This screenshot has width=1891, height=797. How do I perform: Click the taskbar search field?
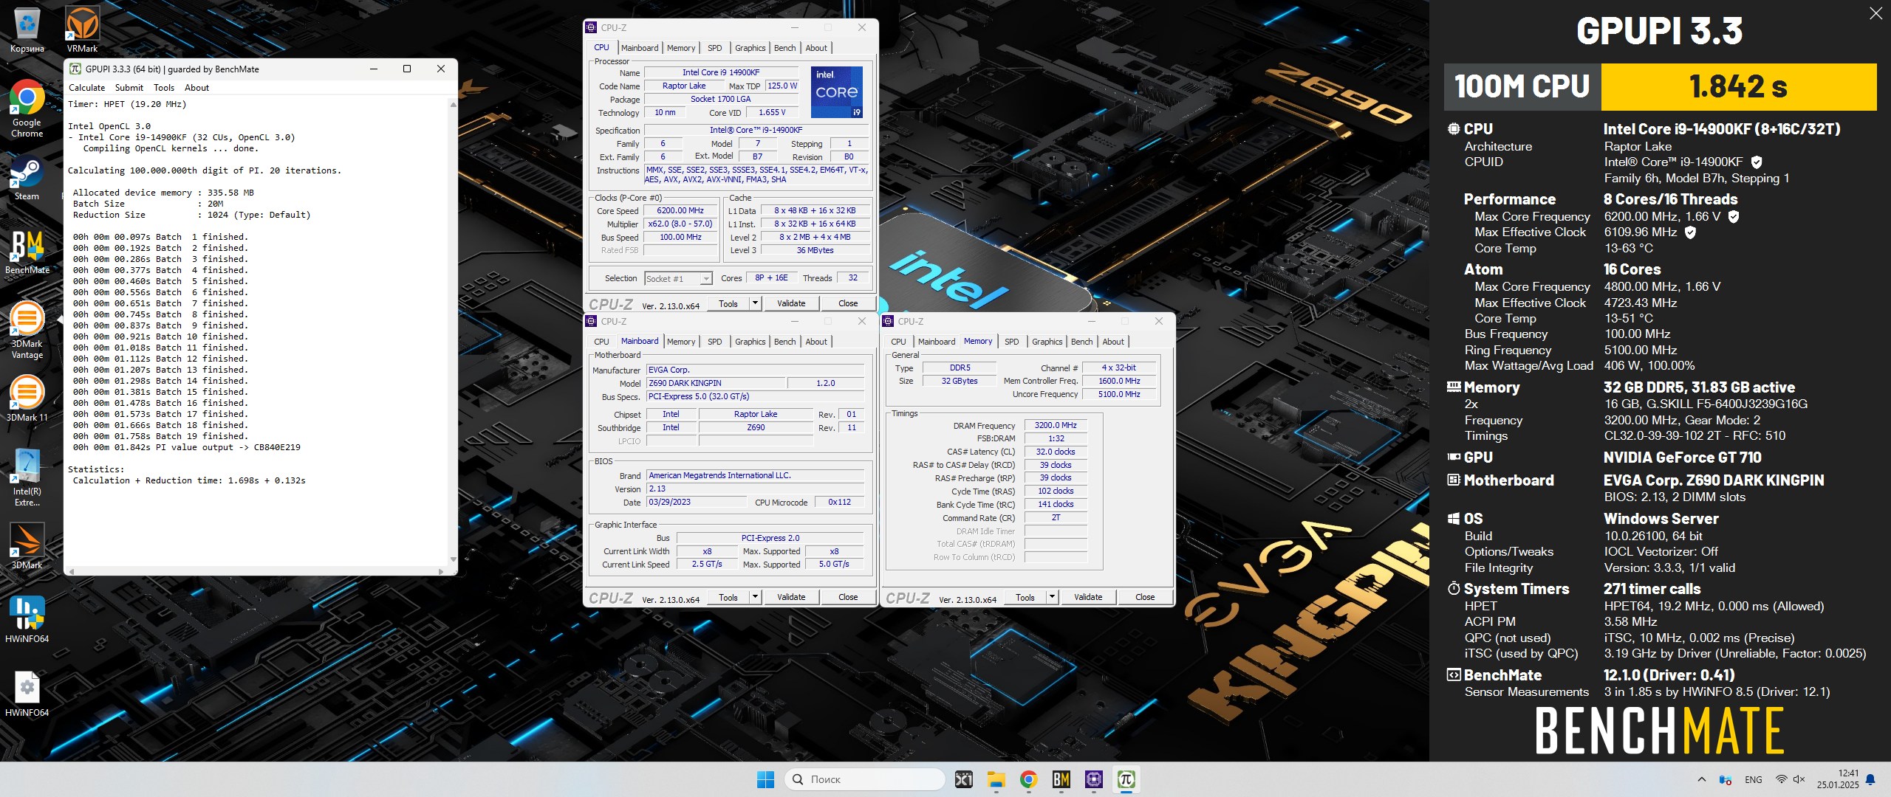tap(864, 779)
